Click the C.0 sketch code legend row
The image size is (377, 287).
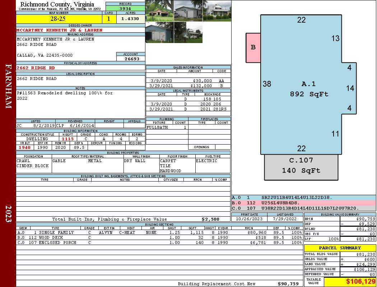(303, 208)
